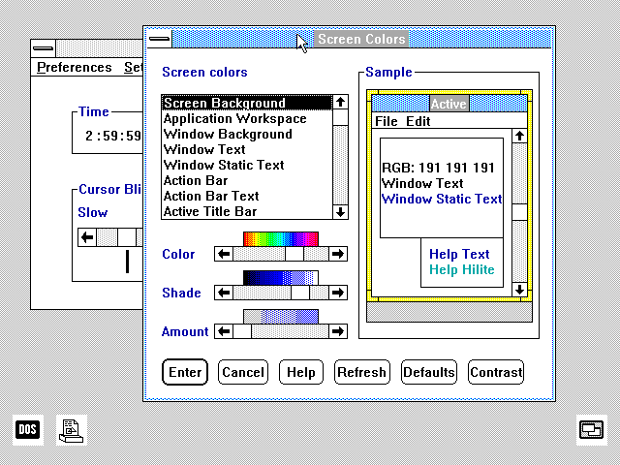Viewport: 620px width, 465px height.
Task: Open Control Panel window system menu box
Action: coord(43,48)
